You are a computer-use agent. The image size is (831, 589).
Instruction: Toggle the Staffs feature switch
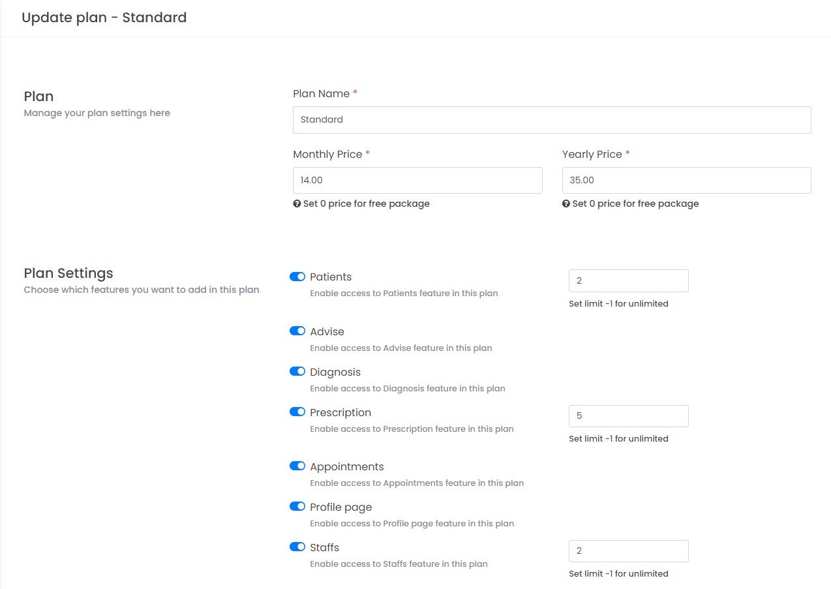tap(297, 547)
